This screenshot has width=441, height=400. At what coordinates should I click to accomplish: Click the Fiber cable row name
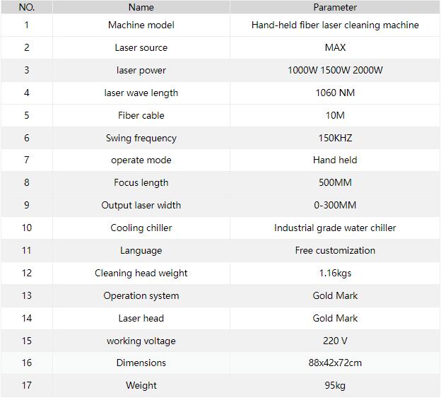click(x=141, y=115)
